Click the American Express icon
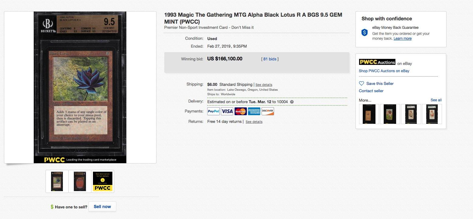 254,111
